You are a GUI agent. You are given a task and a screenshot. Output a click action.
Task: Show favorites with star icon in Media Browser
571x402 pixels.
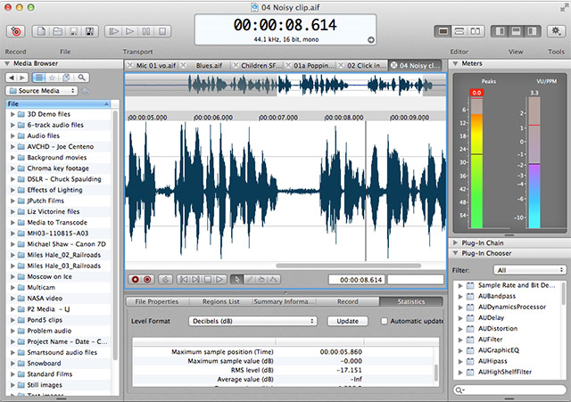52,78
